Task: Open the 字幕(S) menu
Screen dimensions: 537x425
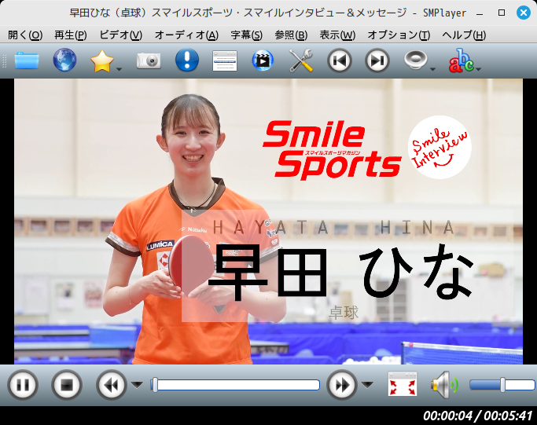Action: 247,35
